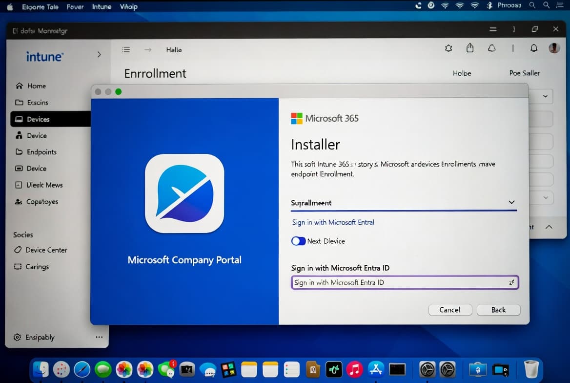
Task: Click the share icon in Intune toolbar
Action: pos(470,48)
